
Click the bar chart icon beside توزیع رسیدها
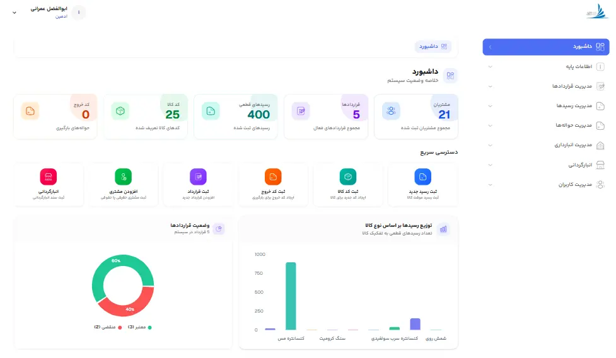tap(443, 229)
